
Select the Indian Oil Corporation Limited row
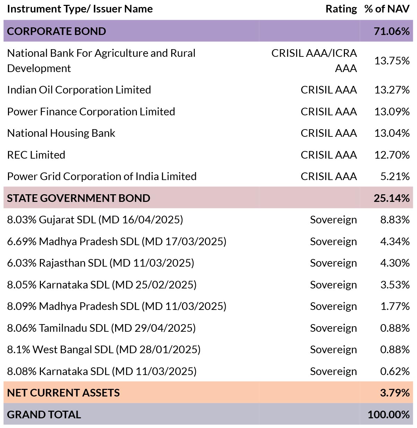[208, 90]
